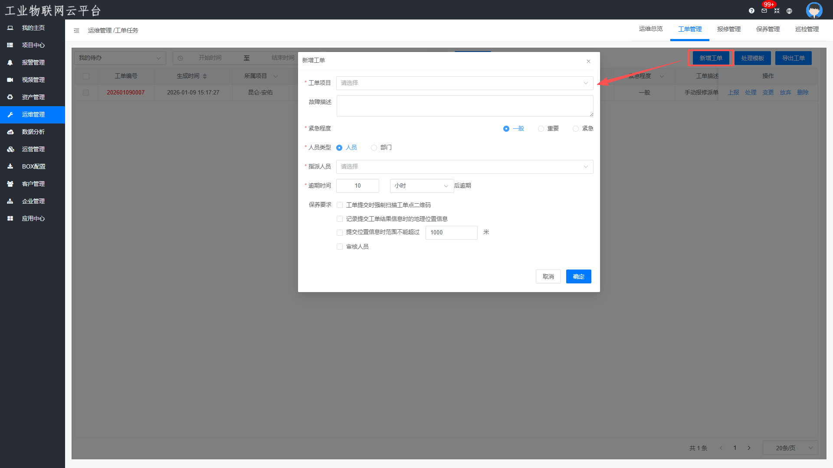Open 数据分析 in the sidebar
Viewport: 833px width, 468px height.
click(x=33, y=132)
